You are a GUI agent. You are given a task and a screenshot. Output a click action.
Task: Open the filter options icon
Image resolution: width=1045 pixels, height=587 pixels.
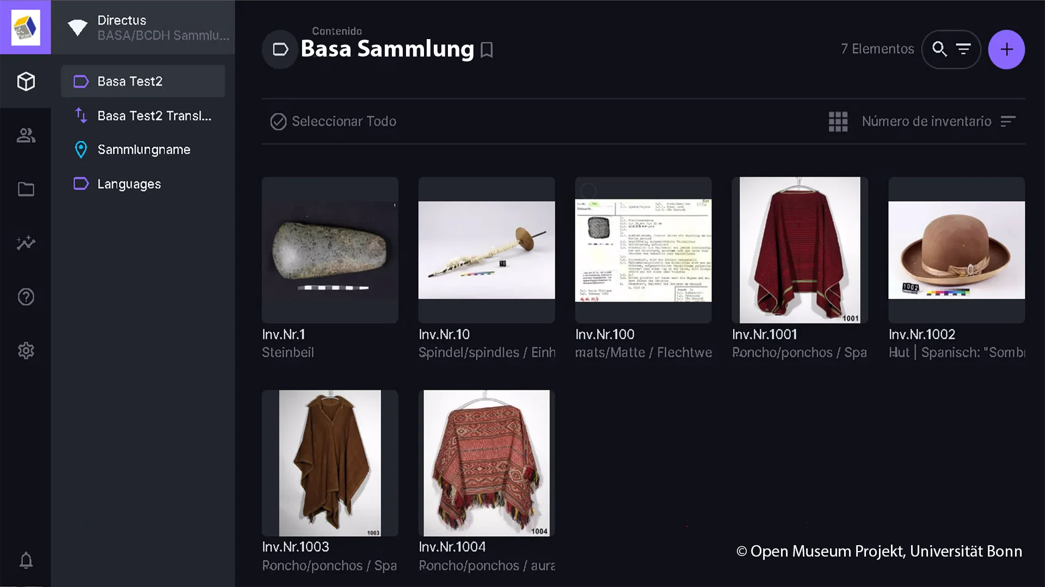[x=963, y=49]
